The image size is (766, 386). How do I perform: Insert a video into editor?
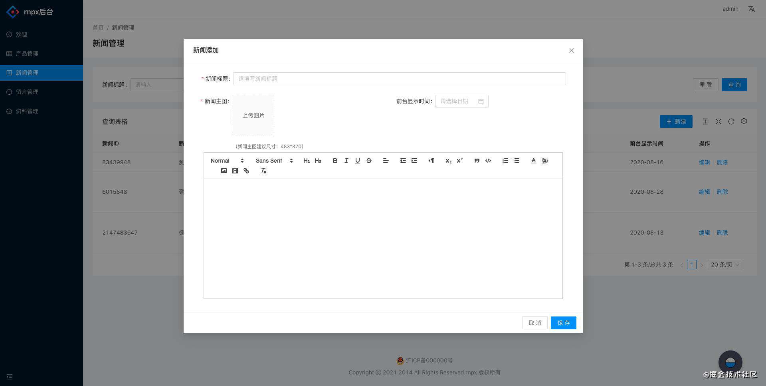235,171
